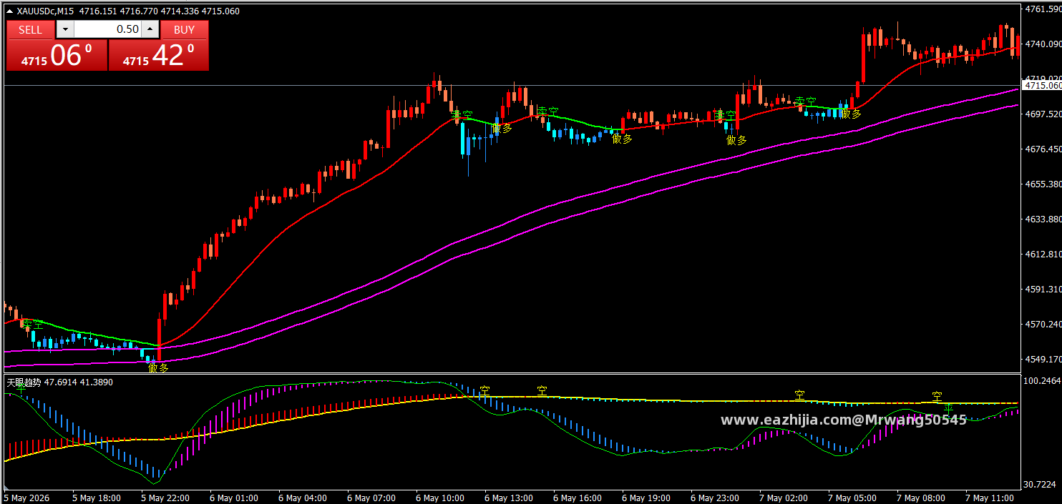Click the 5 May 2026 date label
The height and width of the screenshot is (504, 1062).
pyautogui.click(x=27, y=498)
